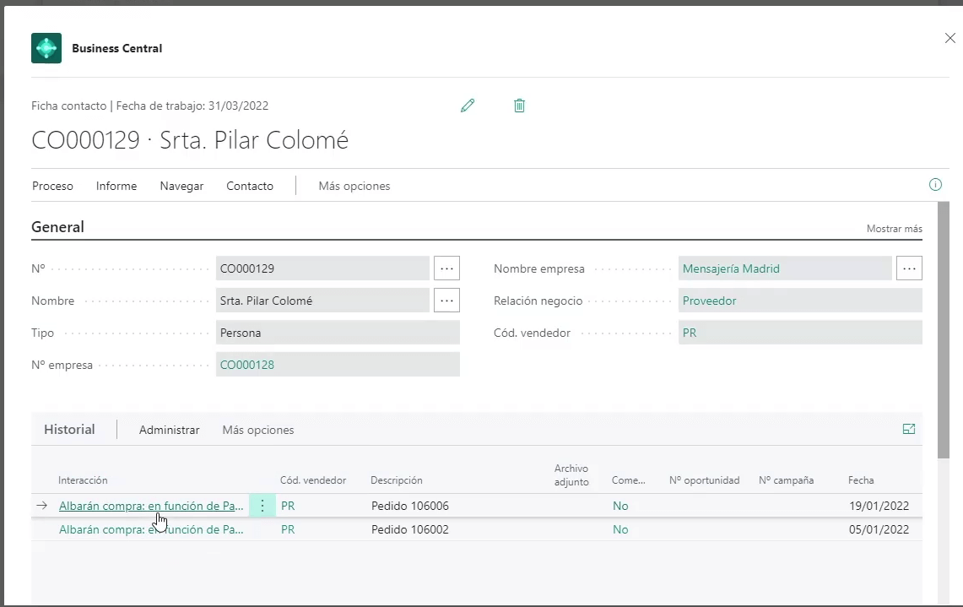This screenshot has width=963, height=607.
Task: Expand the Contacto menu
Action: tap(250, 186)
